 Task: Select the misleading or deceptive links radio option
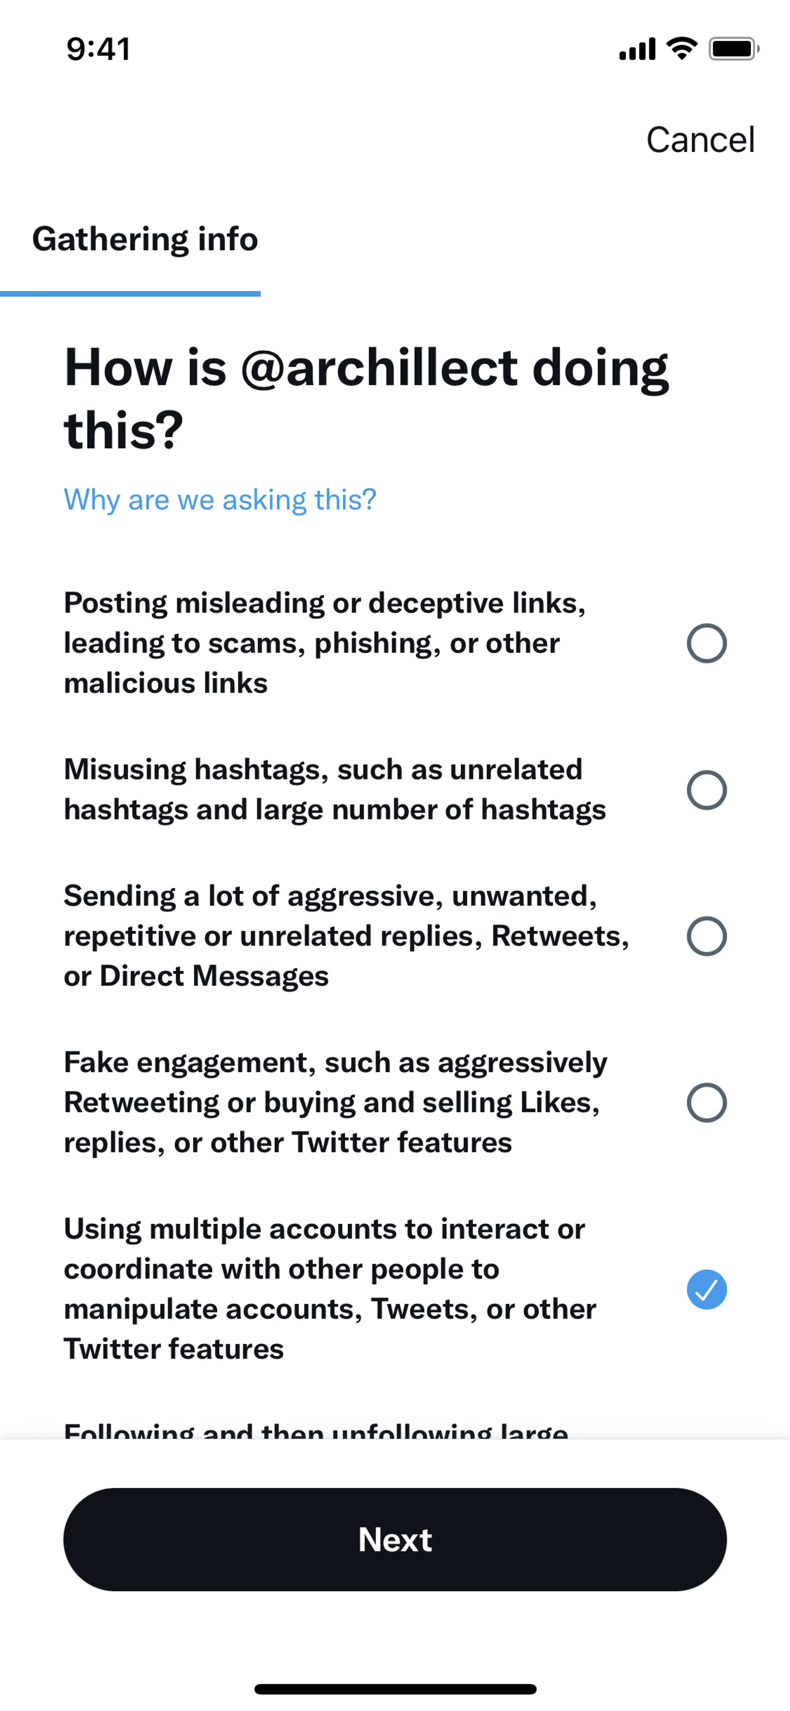point(706,643)
